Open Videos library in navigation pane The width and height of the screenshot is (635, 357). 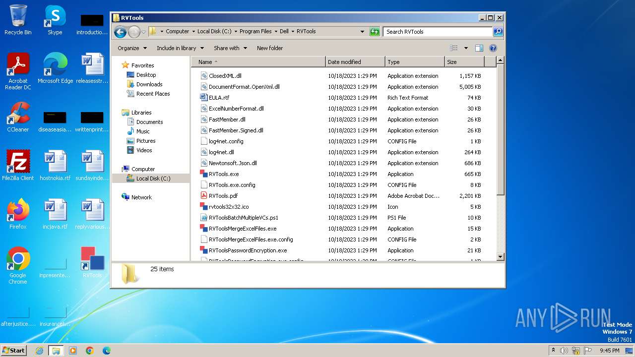(x=144, y=150)
